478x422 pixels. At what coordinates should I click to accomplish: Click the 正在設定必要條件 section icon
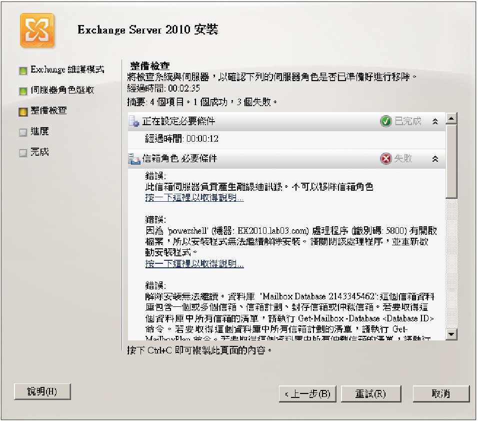[134, 121]
